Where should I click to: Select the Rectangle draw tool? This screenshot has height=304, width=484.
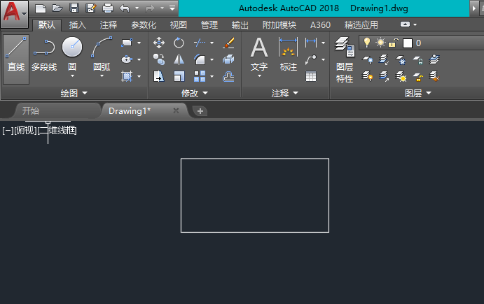pos(127,43)
